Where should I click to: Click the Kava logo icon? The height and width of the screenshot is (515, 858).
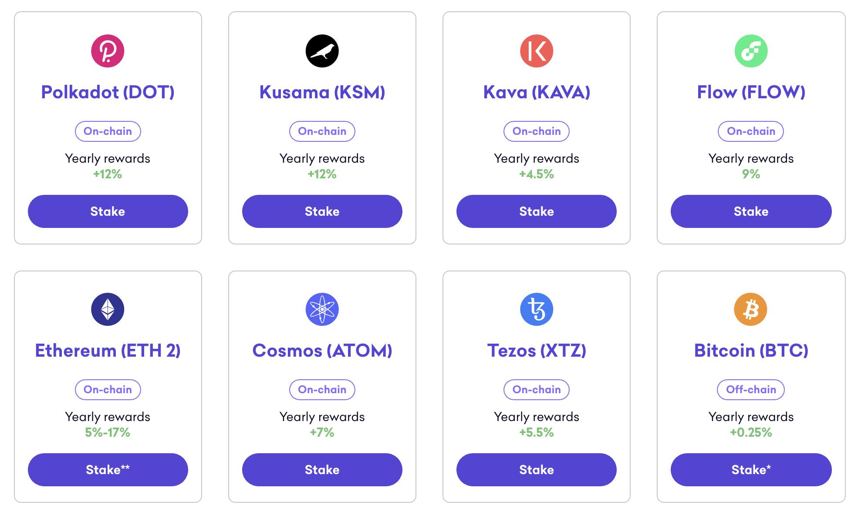[536, 50]
